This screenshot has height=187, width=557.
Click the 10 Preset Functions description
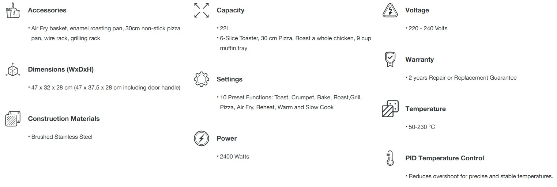click(x=291, y=102)
